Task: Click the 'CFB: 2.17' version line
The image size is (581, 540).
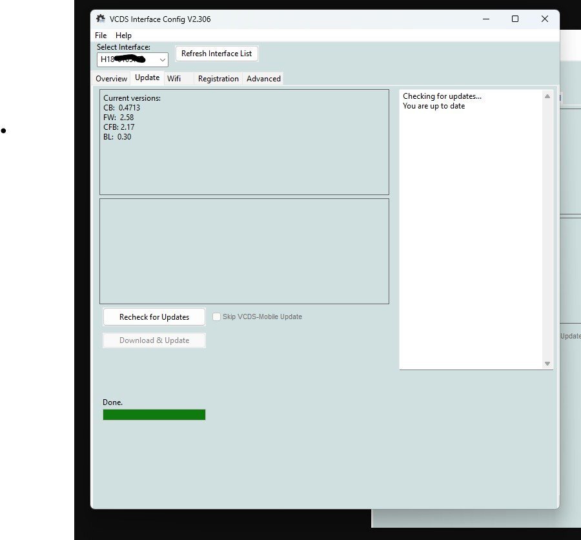Action: click(x=119, y=127)
